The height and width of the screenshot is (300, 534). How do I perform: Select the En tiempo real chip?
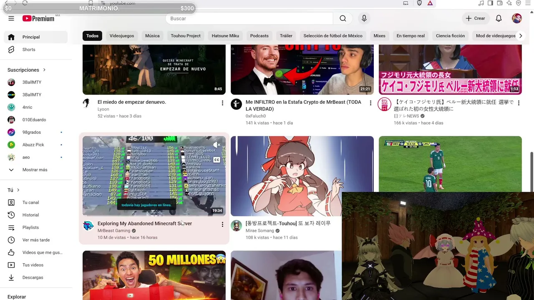(x=411, y=36)
